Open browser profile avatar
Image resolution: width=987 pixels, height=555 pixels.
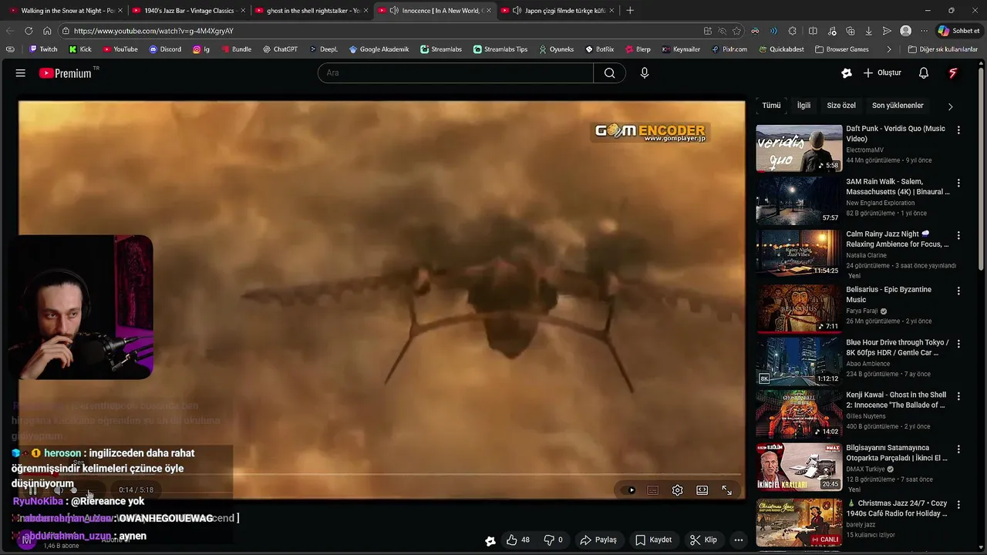click(905, 31)
